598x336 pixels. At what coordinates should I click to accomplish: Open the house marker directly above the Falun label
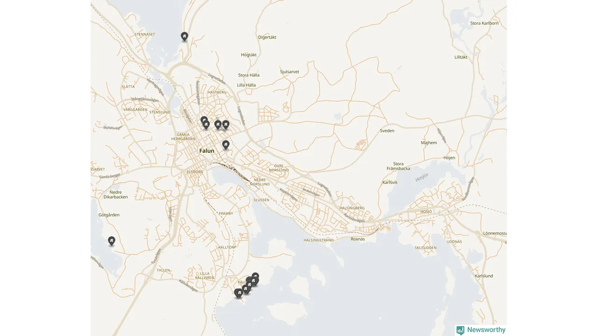[x=226, y=145]
